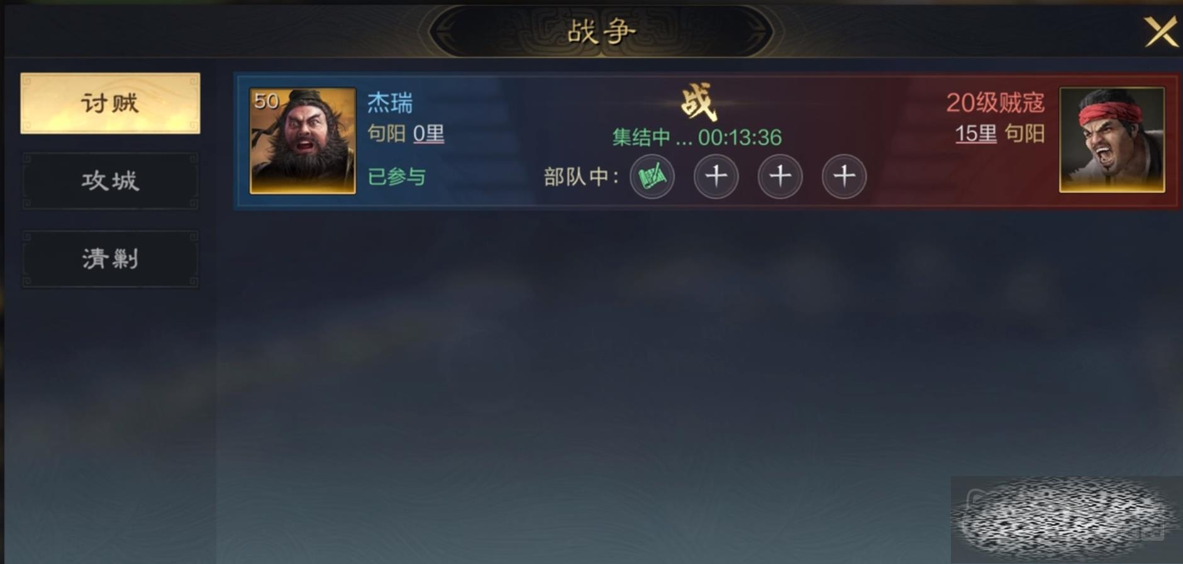Image resolution: width=1183 pixels, height=564 pixels.
Task: Click the golden 战 battle emblem
Action: click(699, 102)
